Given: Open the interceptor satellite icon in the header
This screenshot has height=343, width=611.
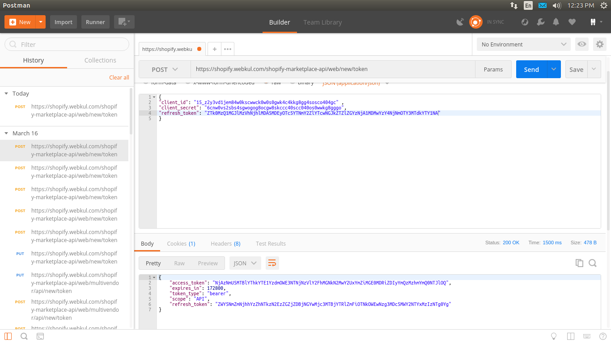Looking at the screenshot, I should click(460, 22).
